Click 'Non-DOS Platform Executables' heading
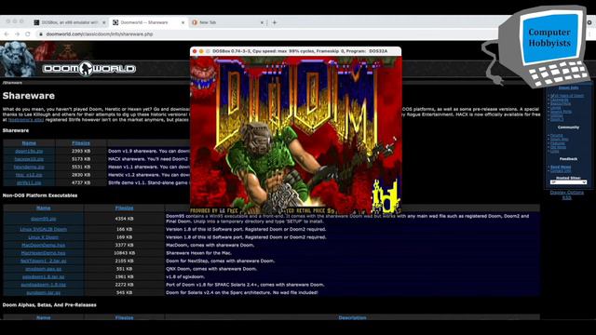The height and width of the screenshot is (335, 596). 40,195
